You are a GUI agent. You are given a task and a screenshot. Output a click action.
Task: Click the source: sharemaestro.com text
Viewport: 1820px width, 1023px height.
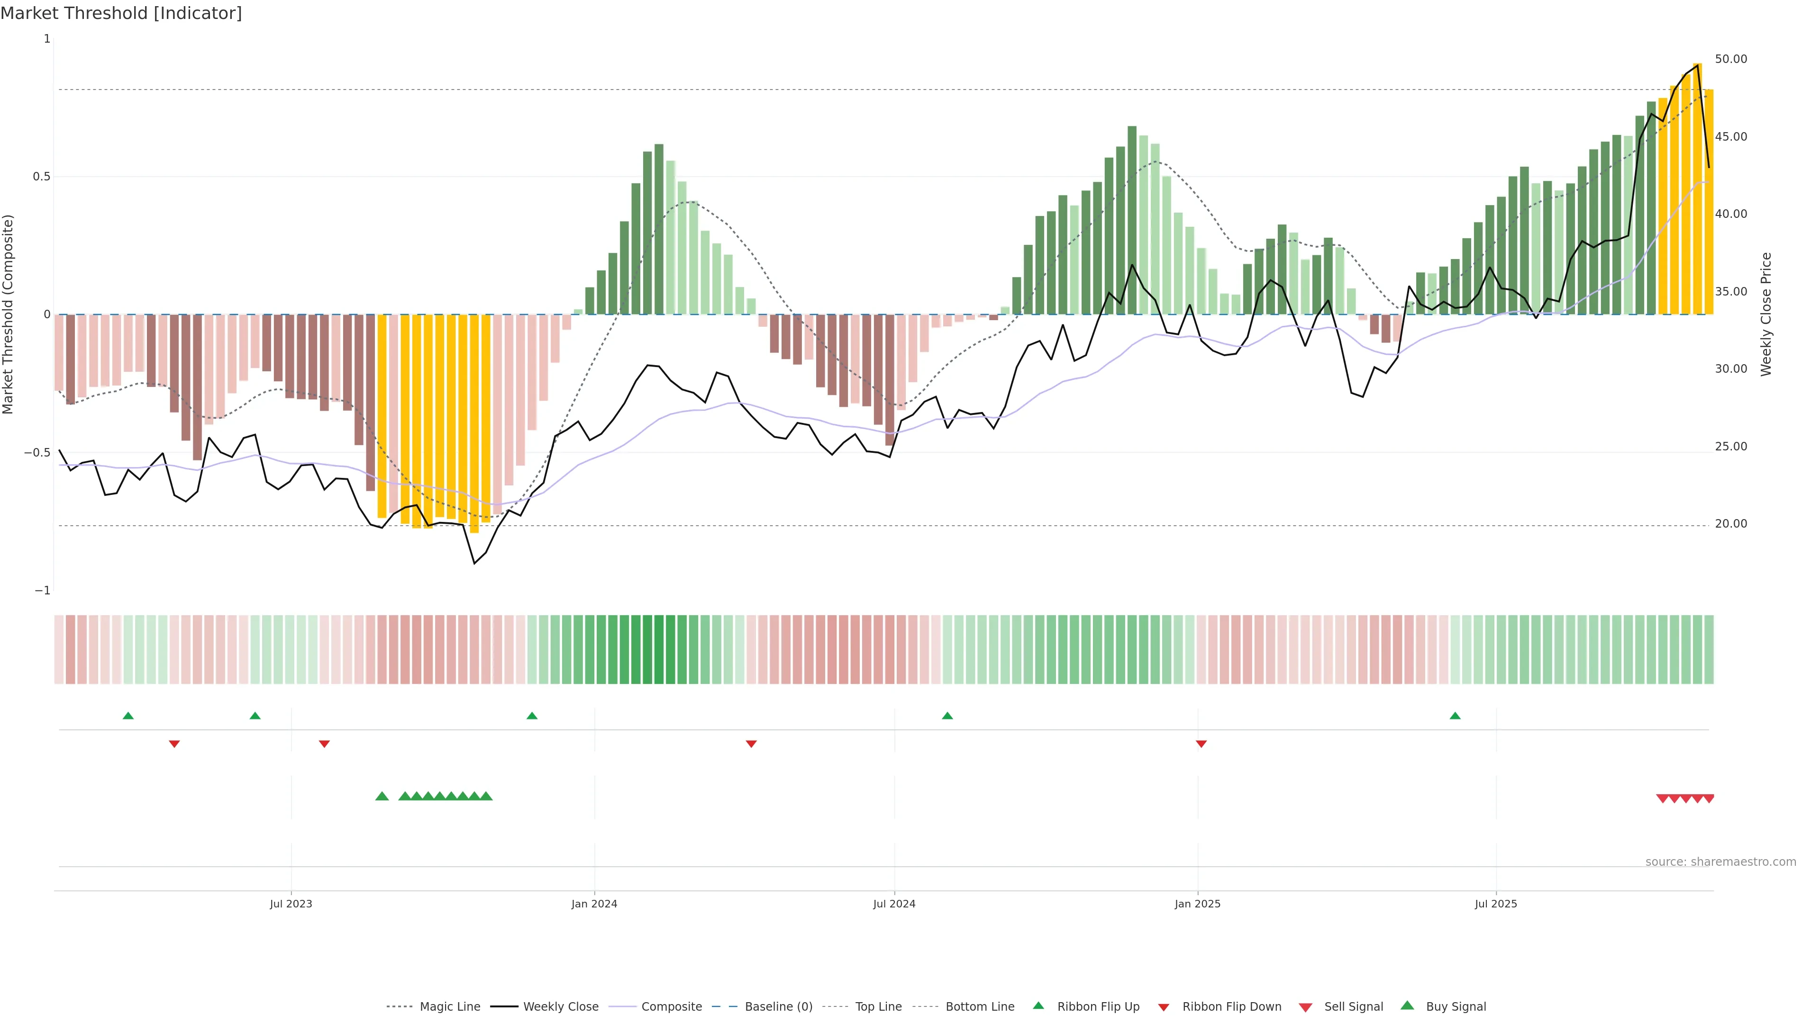tap(1720, 861)
